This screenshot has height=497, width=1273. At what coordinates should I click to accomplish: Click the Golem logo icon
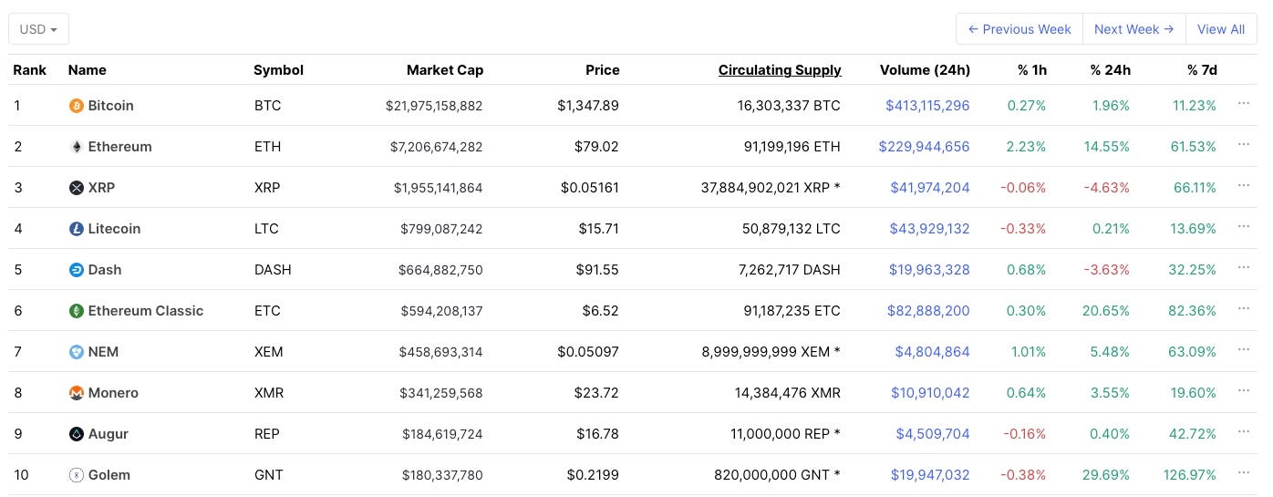77,475
